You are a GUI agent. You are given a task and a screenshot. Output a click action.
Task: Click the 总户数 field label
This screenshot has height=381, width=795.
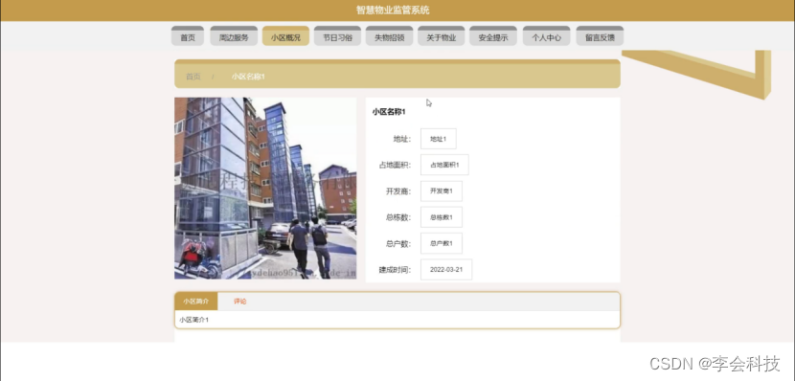[x=398, y=244]
